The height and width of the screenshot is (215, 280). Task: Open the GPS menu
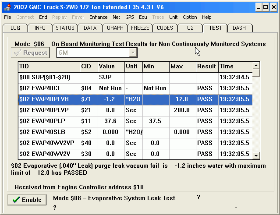[129, 17]
